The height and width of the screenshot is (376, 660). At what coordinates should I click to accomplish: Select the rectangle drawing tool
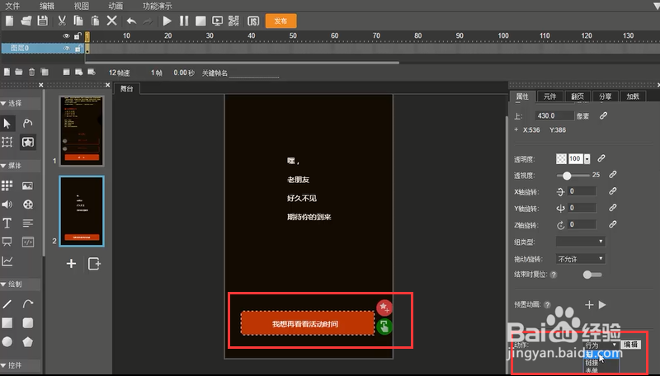coord(7,322)
